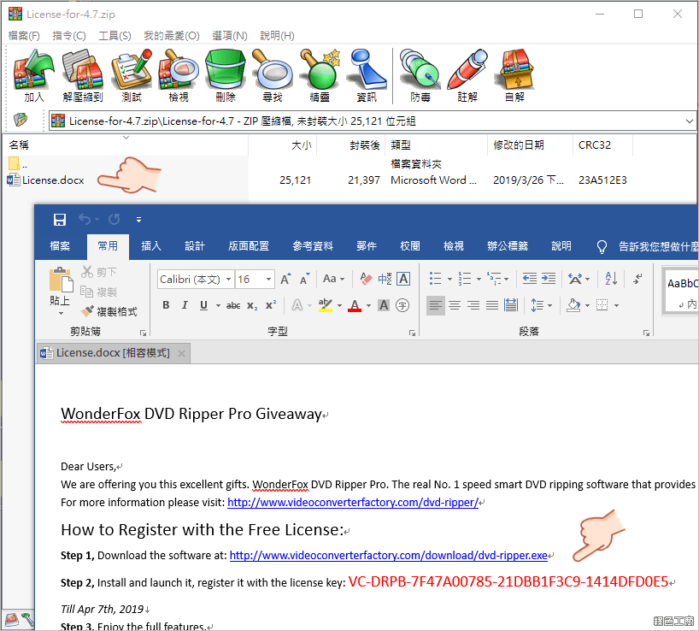
Task: Click Cut (剪下) button
Action: (99, 272)
